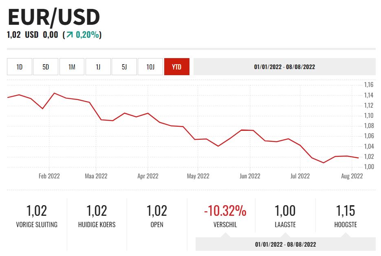Select the 1D time range tab
This screenshot has width=381, height=256.
20,67
